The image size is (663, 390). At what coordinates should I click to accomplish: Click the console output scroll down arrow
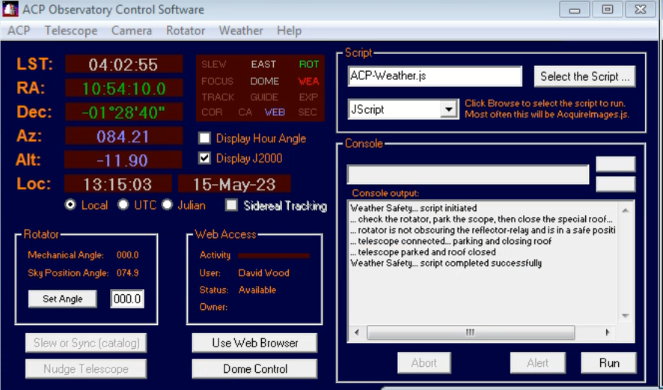pos(626,316)
